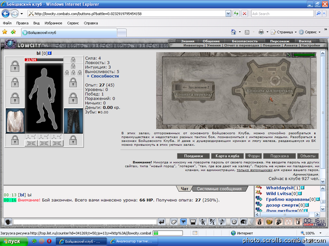329x246 pixels.
Task: Open the search provider dropdown arrow
Action: (324, 14)
